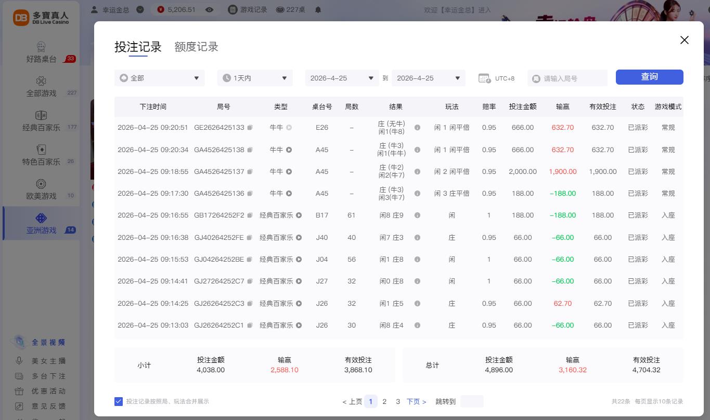Click table number B17 cell
Viewport: 710px width, 420px height.
(x=322, y=215)
